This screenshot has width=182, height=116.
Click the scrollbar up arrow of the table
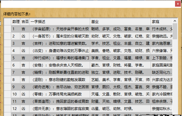click(x=175, y=21)
